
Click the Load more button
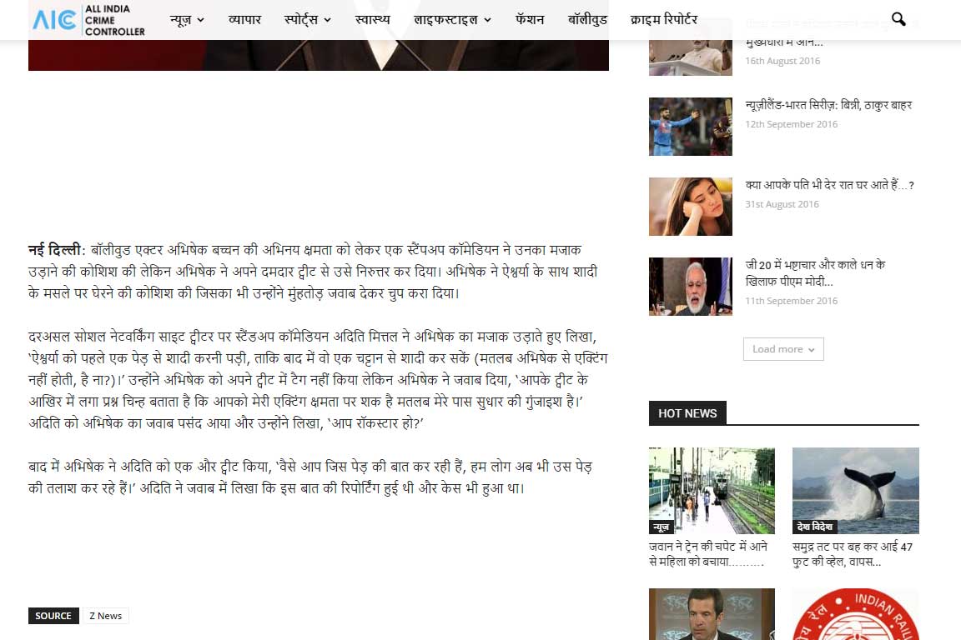click(x=783, y=349)
